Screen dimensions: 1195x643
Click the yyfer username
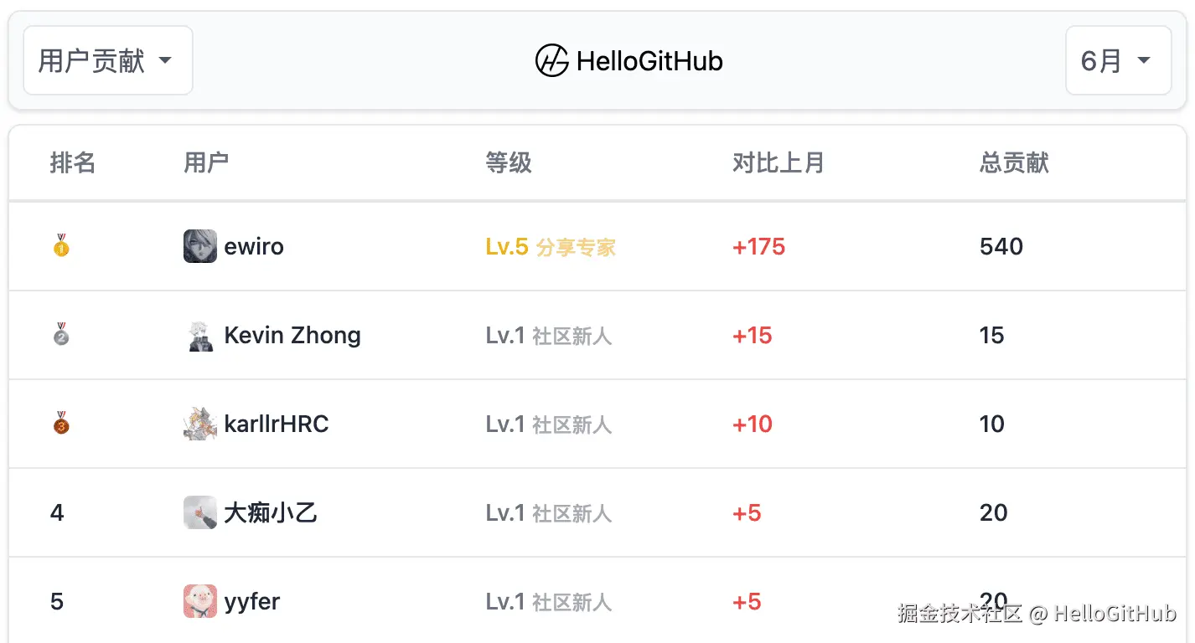tap(252, 601)
